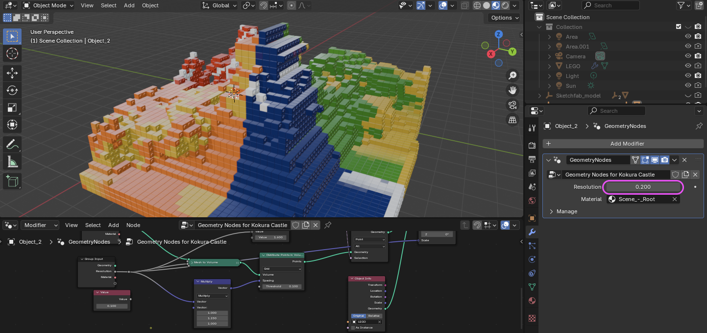Switch perspective/orthographic grid icon
The height and width of the screenshot is (333, 707).
click(x=512, y=120)
